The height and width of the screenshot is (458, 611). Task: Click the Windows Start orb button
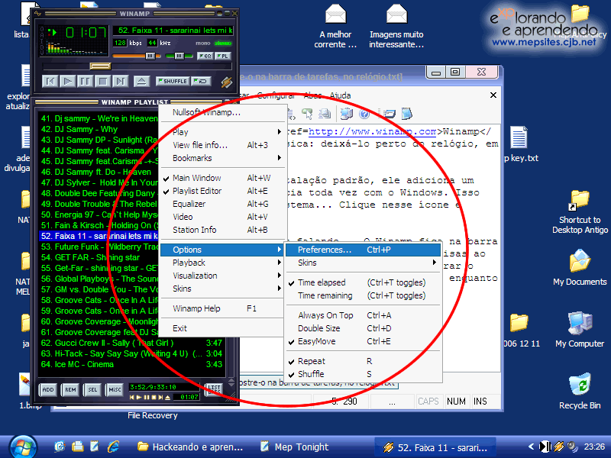pos(24,447)
